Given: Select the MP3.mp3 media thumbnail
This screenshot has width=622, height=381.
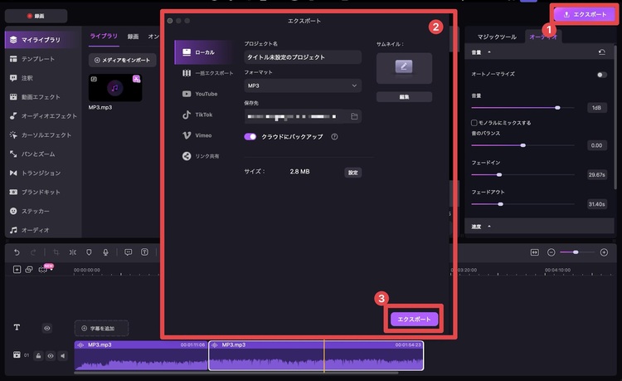Looking at the screenshot, I should [115, 88].
